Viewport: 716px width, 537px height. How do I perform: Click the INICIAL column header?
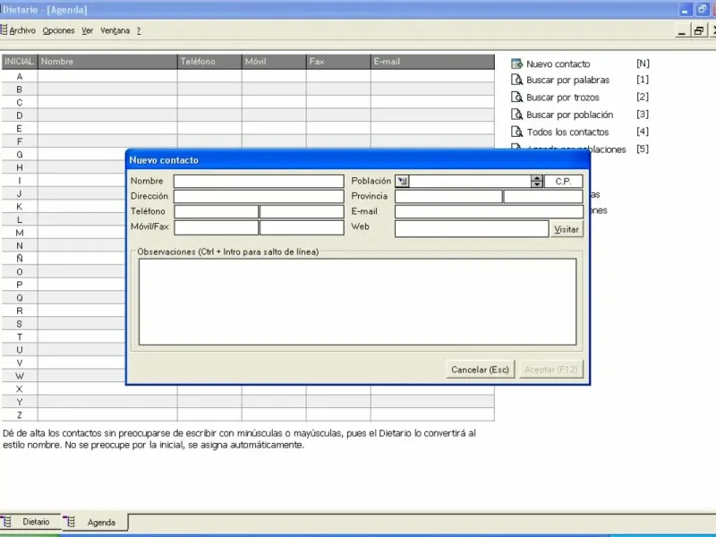point(20,62)
